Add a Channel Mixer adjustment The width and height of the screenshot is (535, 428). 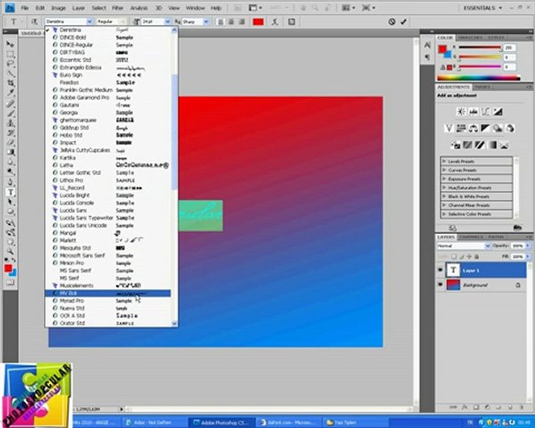coord(510,128)
